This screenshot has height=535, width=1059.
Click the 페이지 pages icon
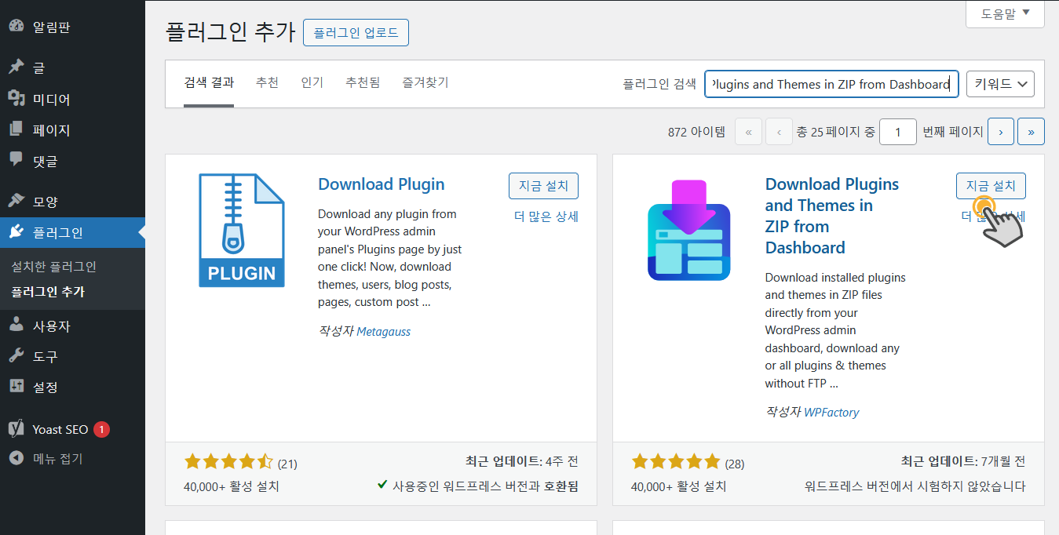[16, 129]
